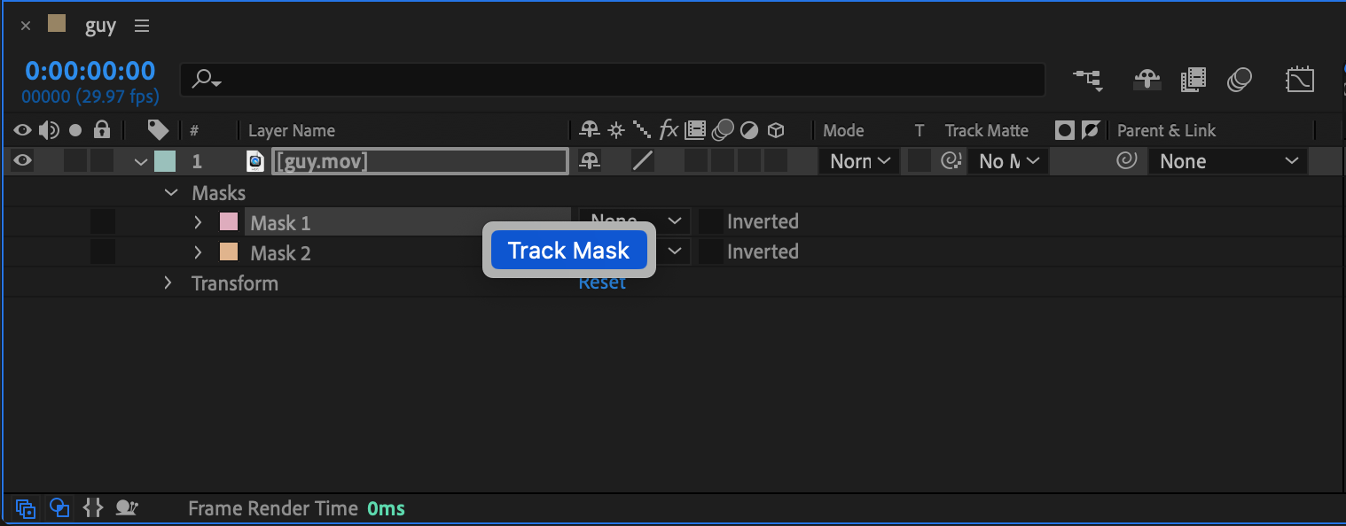Viewport: 1346px width, 526px height.
Task: Toggle Layer Switches pane icon
Action: [26, 508]
